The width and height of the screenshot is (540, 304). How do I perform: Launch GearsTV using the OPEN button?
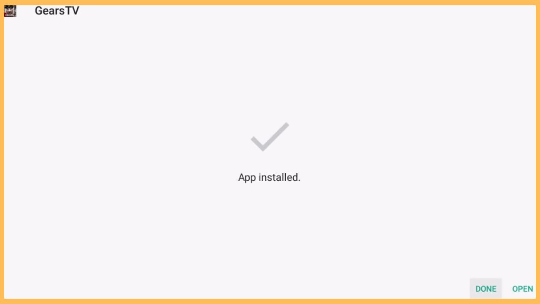coord(522,289)
